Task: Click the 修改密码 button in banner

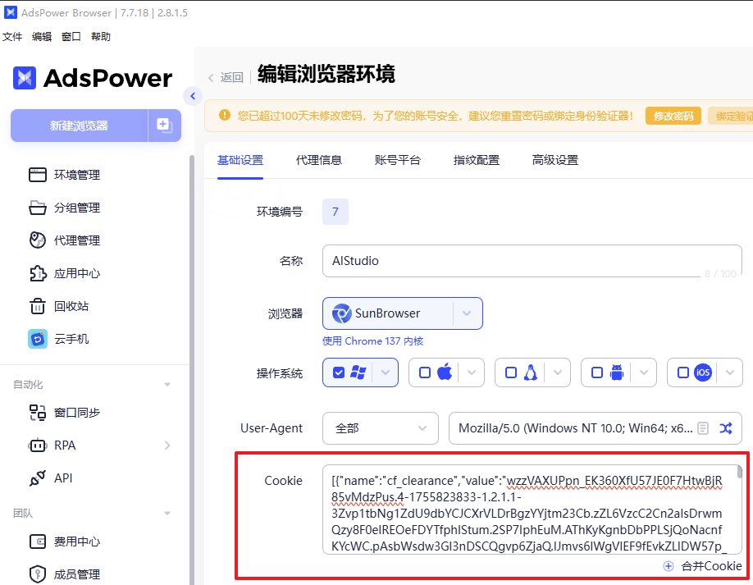Action: [673, 116]
